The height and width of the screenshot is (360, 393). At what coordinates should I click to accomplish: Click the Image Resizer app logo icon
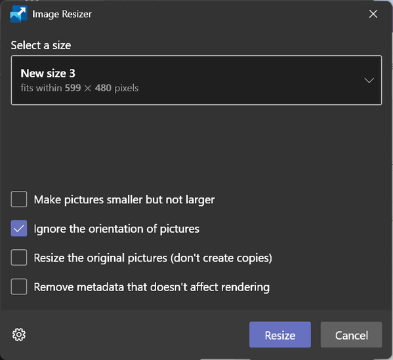click(19, 14)
